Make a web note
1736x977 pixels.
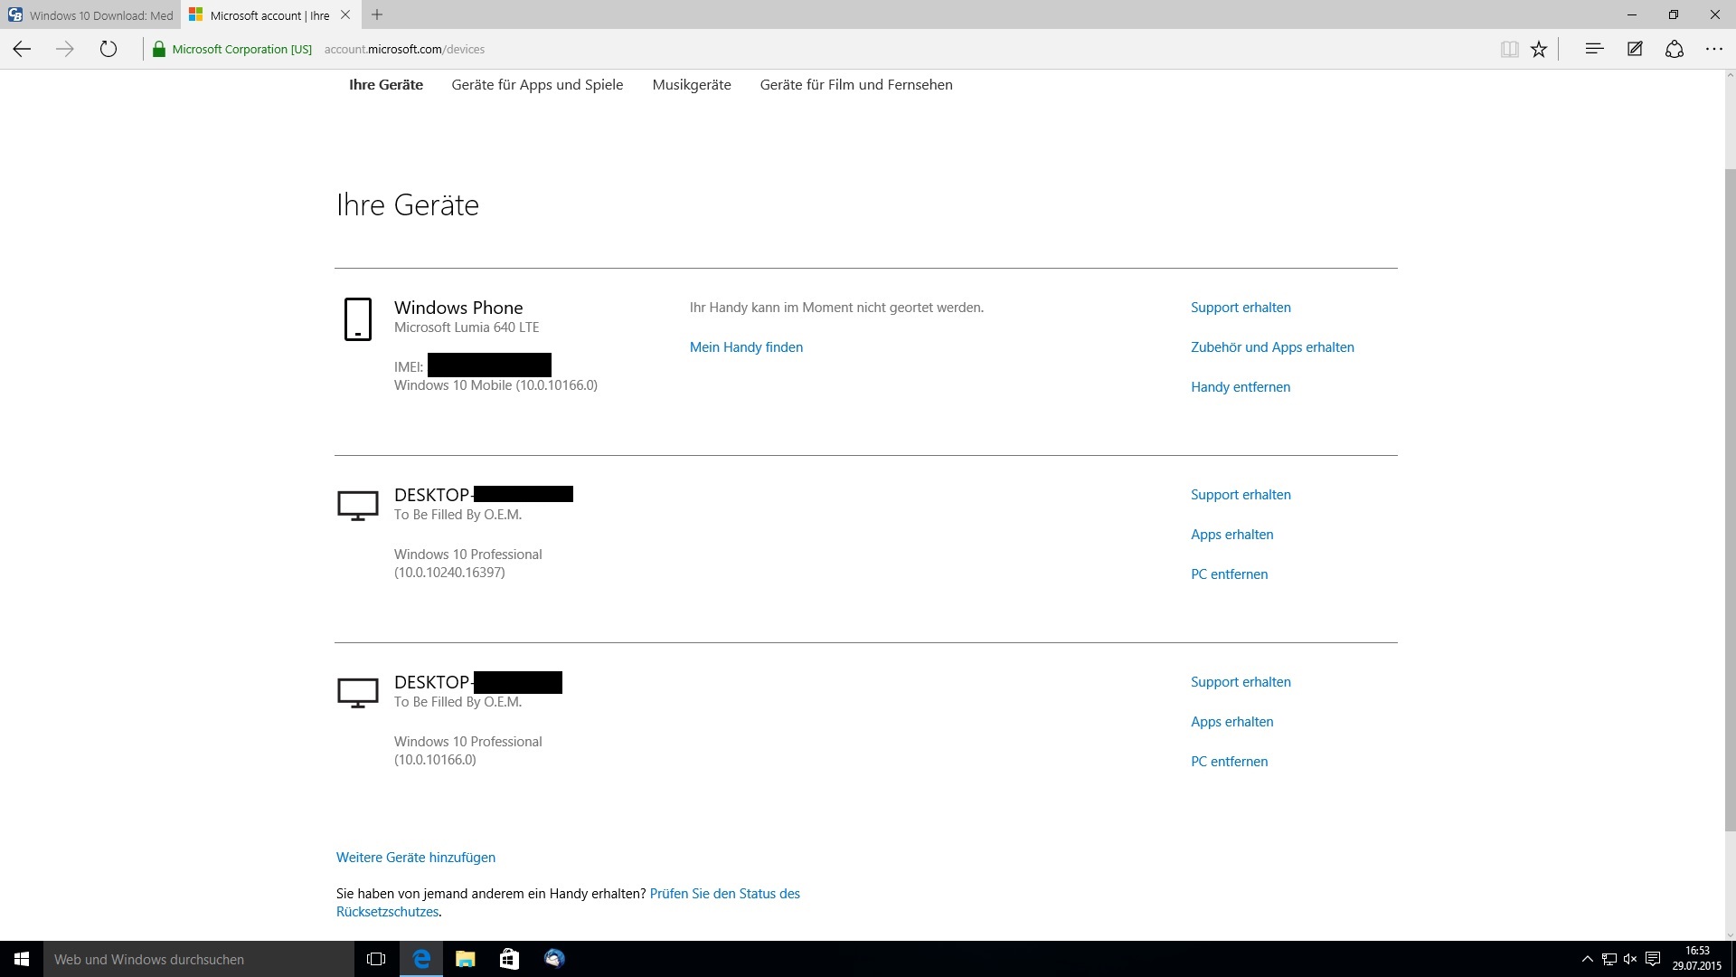1635,49
